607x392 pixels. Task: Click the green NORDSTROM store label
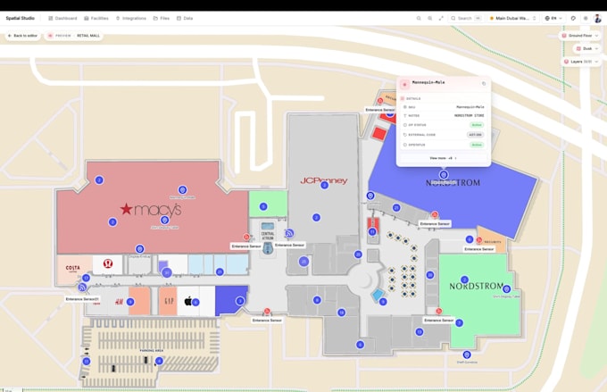476,287
